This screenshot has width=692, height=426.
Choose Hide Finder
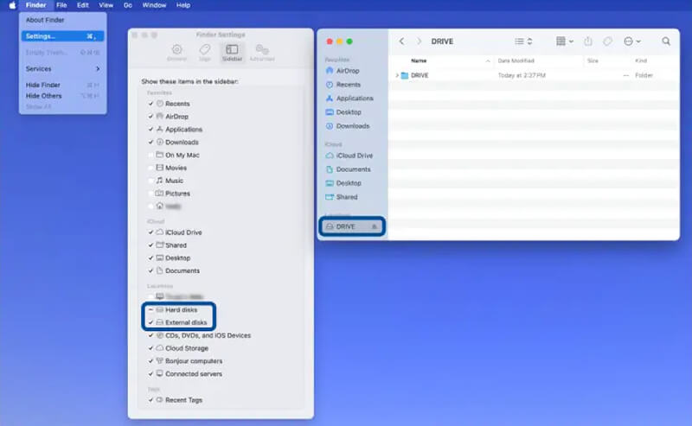(62, 85)
